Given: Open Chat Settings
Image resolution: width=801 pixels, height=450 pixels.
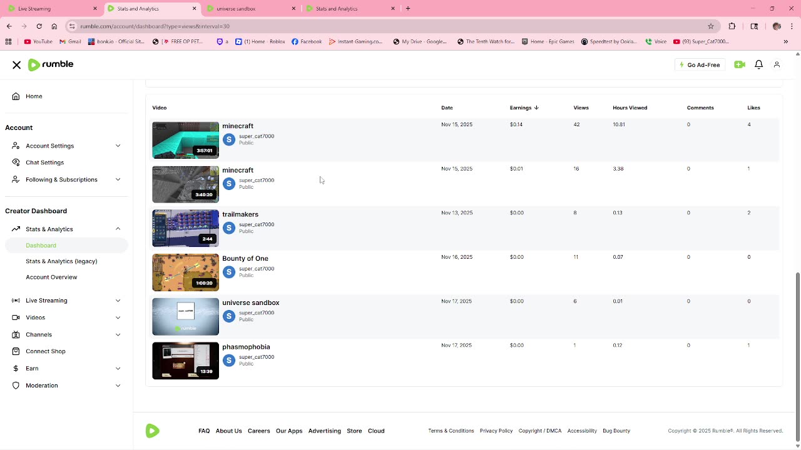Looking at the screenshot, I should tap(44, 162).
